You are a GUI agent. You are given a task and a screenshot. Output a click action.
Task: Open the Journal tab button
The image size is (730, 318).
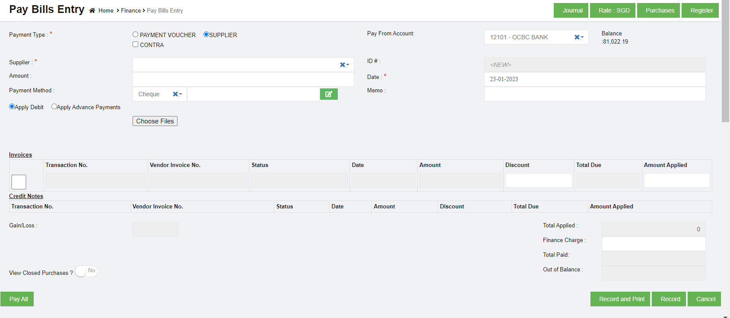tap(572, 10)
